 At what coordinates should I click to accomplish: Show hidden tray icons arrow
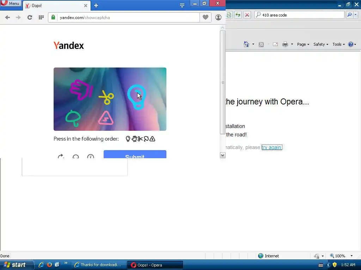click(328, 265)
